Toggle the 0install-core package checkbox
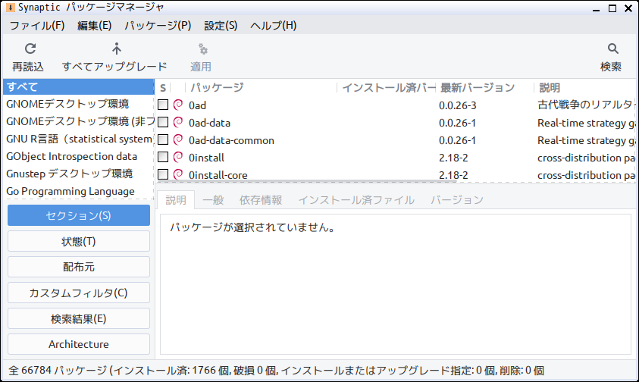 pyautogui.click(x=163, y=174)
